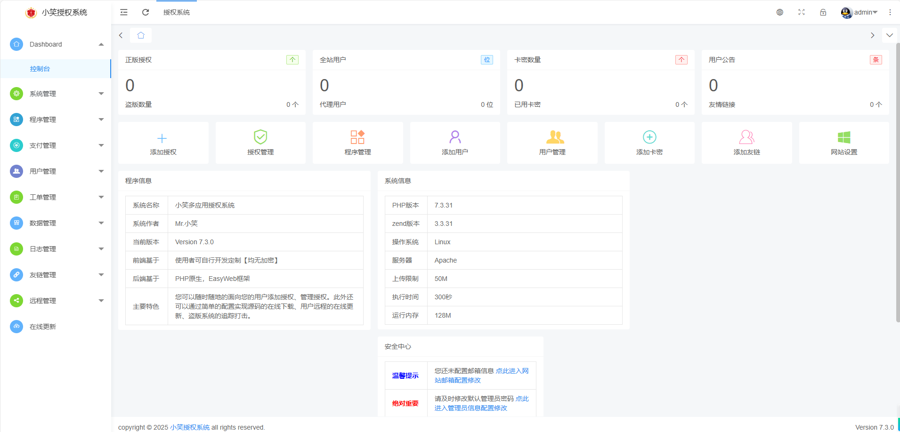Click the sidebar collapse menu icon
The width and height of the screenshot is (900, 432).
coord(124,12)
